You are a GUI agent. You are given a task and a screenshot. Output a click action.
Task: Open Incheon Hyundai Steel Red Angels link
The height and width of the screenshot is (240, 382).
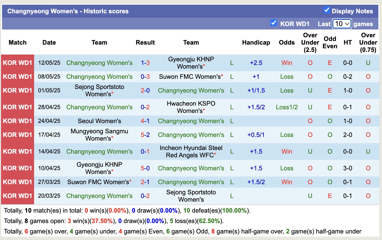coord(191,151)
